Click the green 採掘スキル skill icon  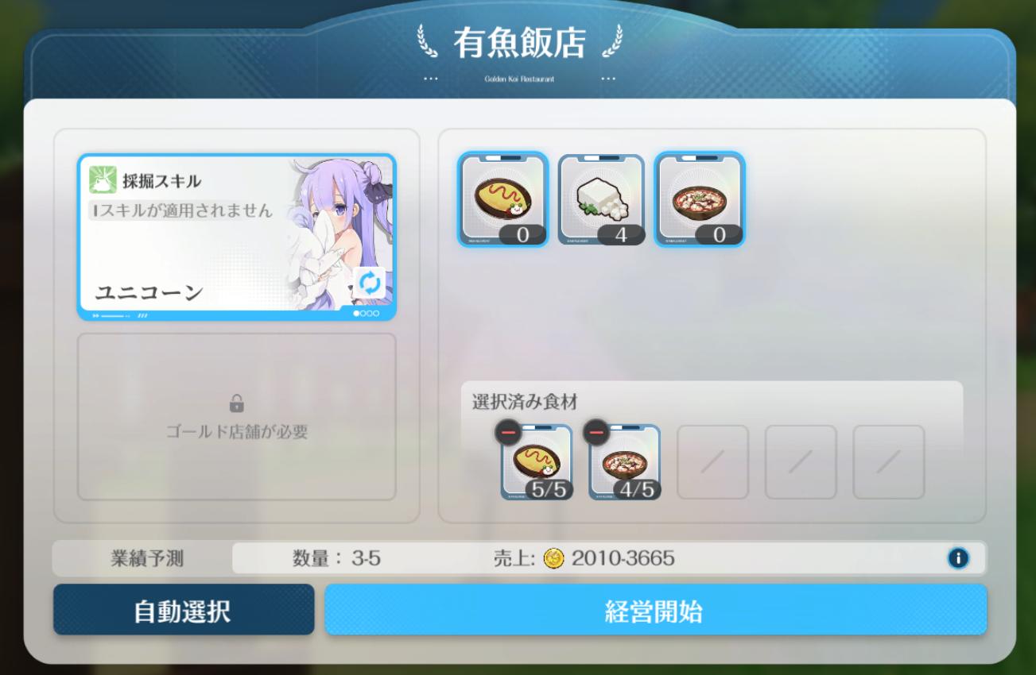[x=103, y=179]
